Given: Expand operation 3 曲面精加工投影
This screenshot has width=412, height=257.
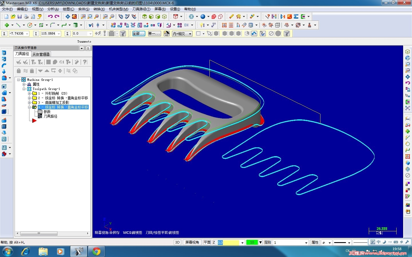Looking at the screenshot, I should 29,103.
